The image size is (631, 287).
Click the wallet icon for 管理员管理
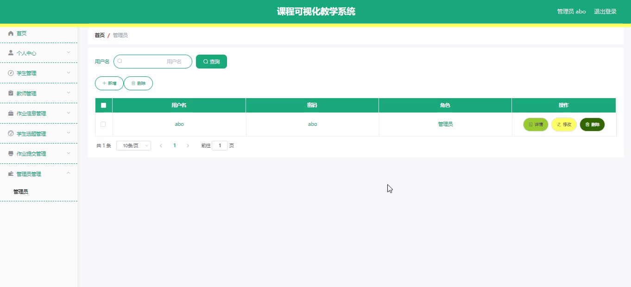(11, 174)
